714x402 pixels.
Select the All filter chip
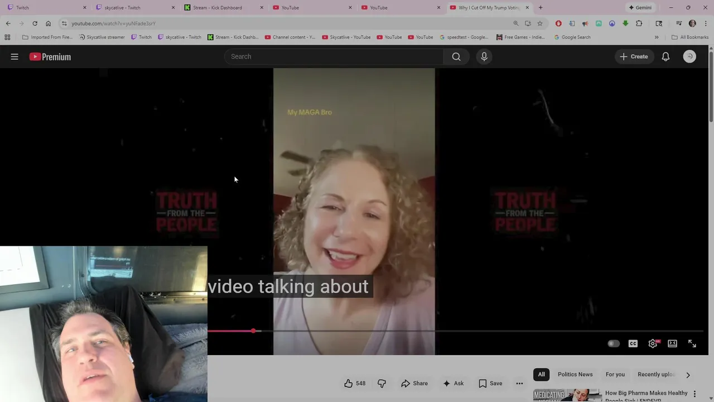(x=541, y=374)
